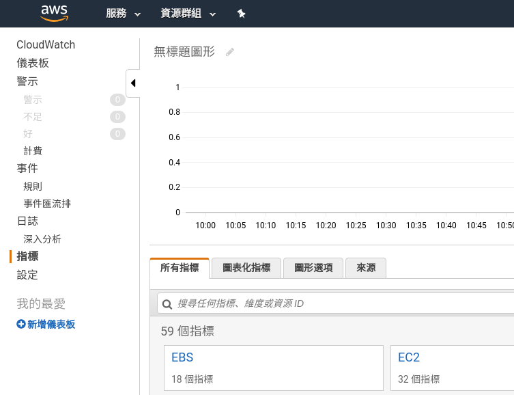Select 指標 in the sidebar

(x=27, y=256)
